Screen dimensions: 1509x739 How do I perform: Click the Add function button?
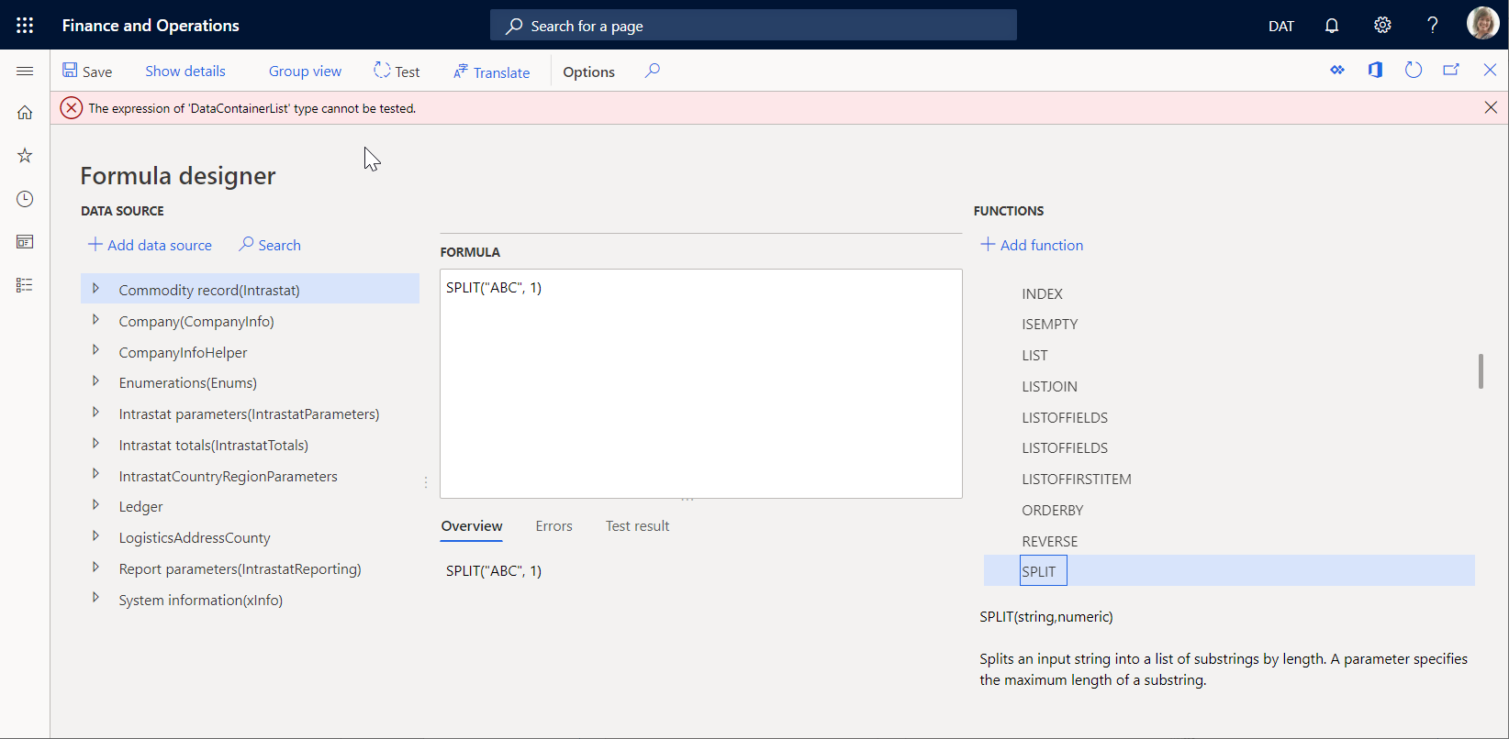point(1032,245)
